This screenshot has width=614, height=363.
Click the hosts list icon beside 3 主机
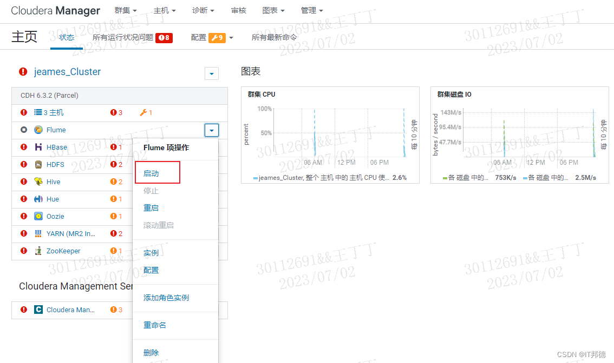(x=38, y=112)
